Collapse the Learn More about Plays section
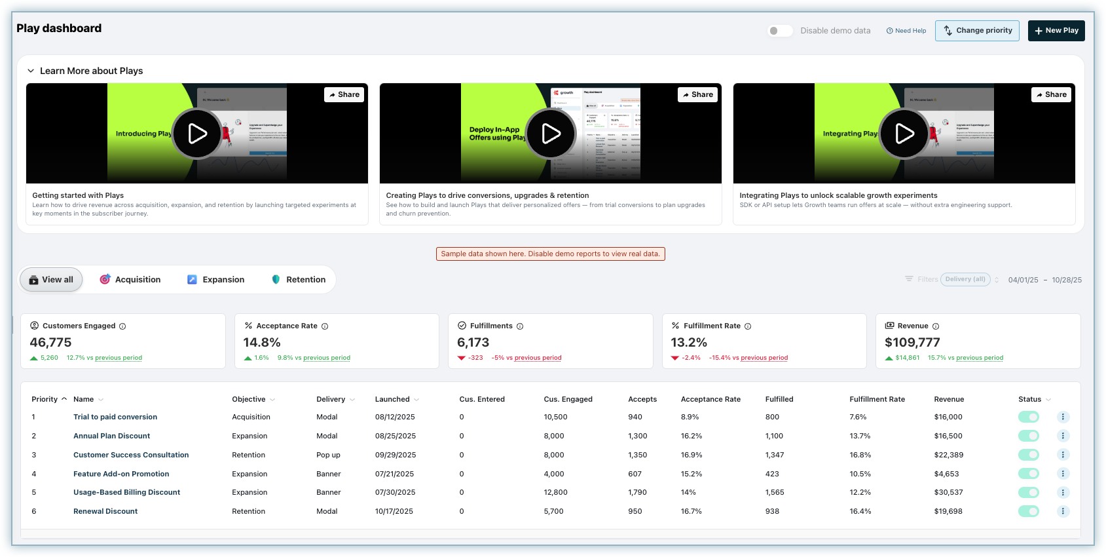 pyautogui.click(x=31, y=71)
